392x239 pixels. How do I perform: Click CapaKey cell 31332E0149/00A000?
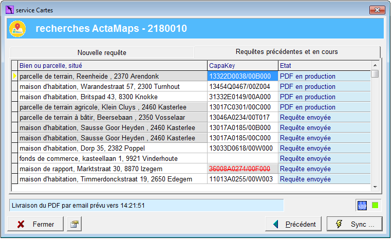[242, 97]
